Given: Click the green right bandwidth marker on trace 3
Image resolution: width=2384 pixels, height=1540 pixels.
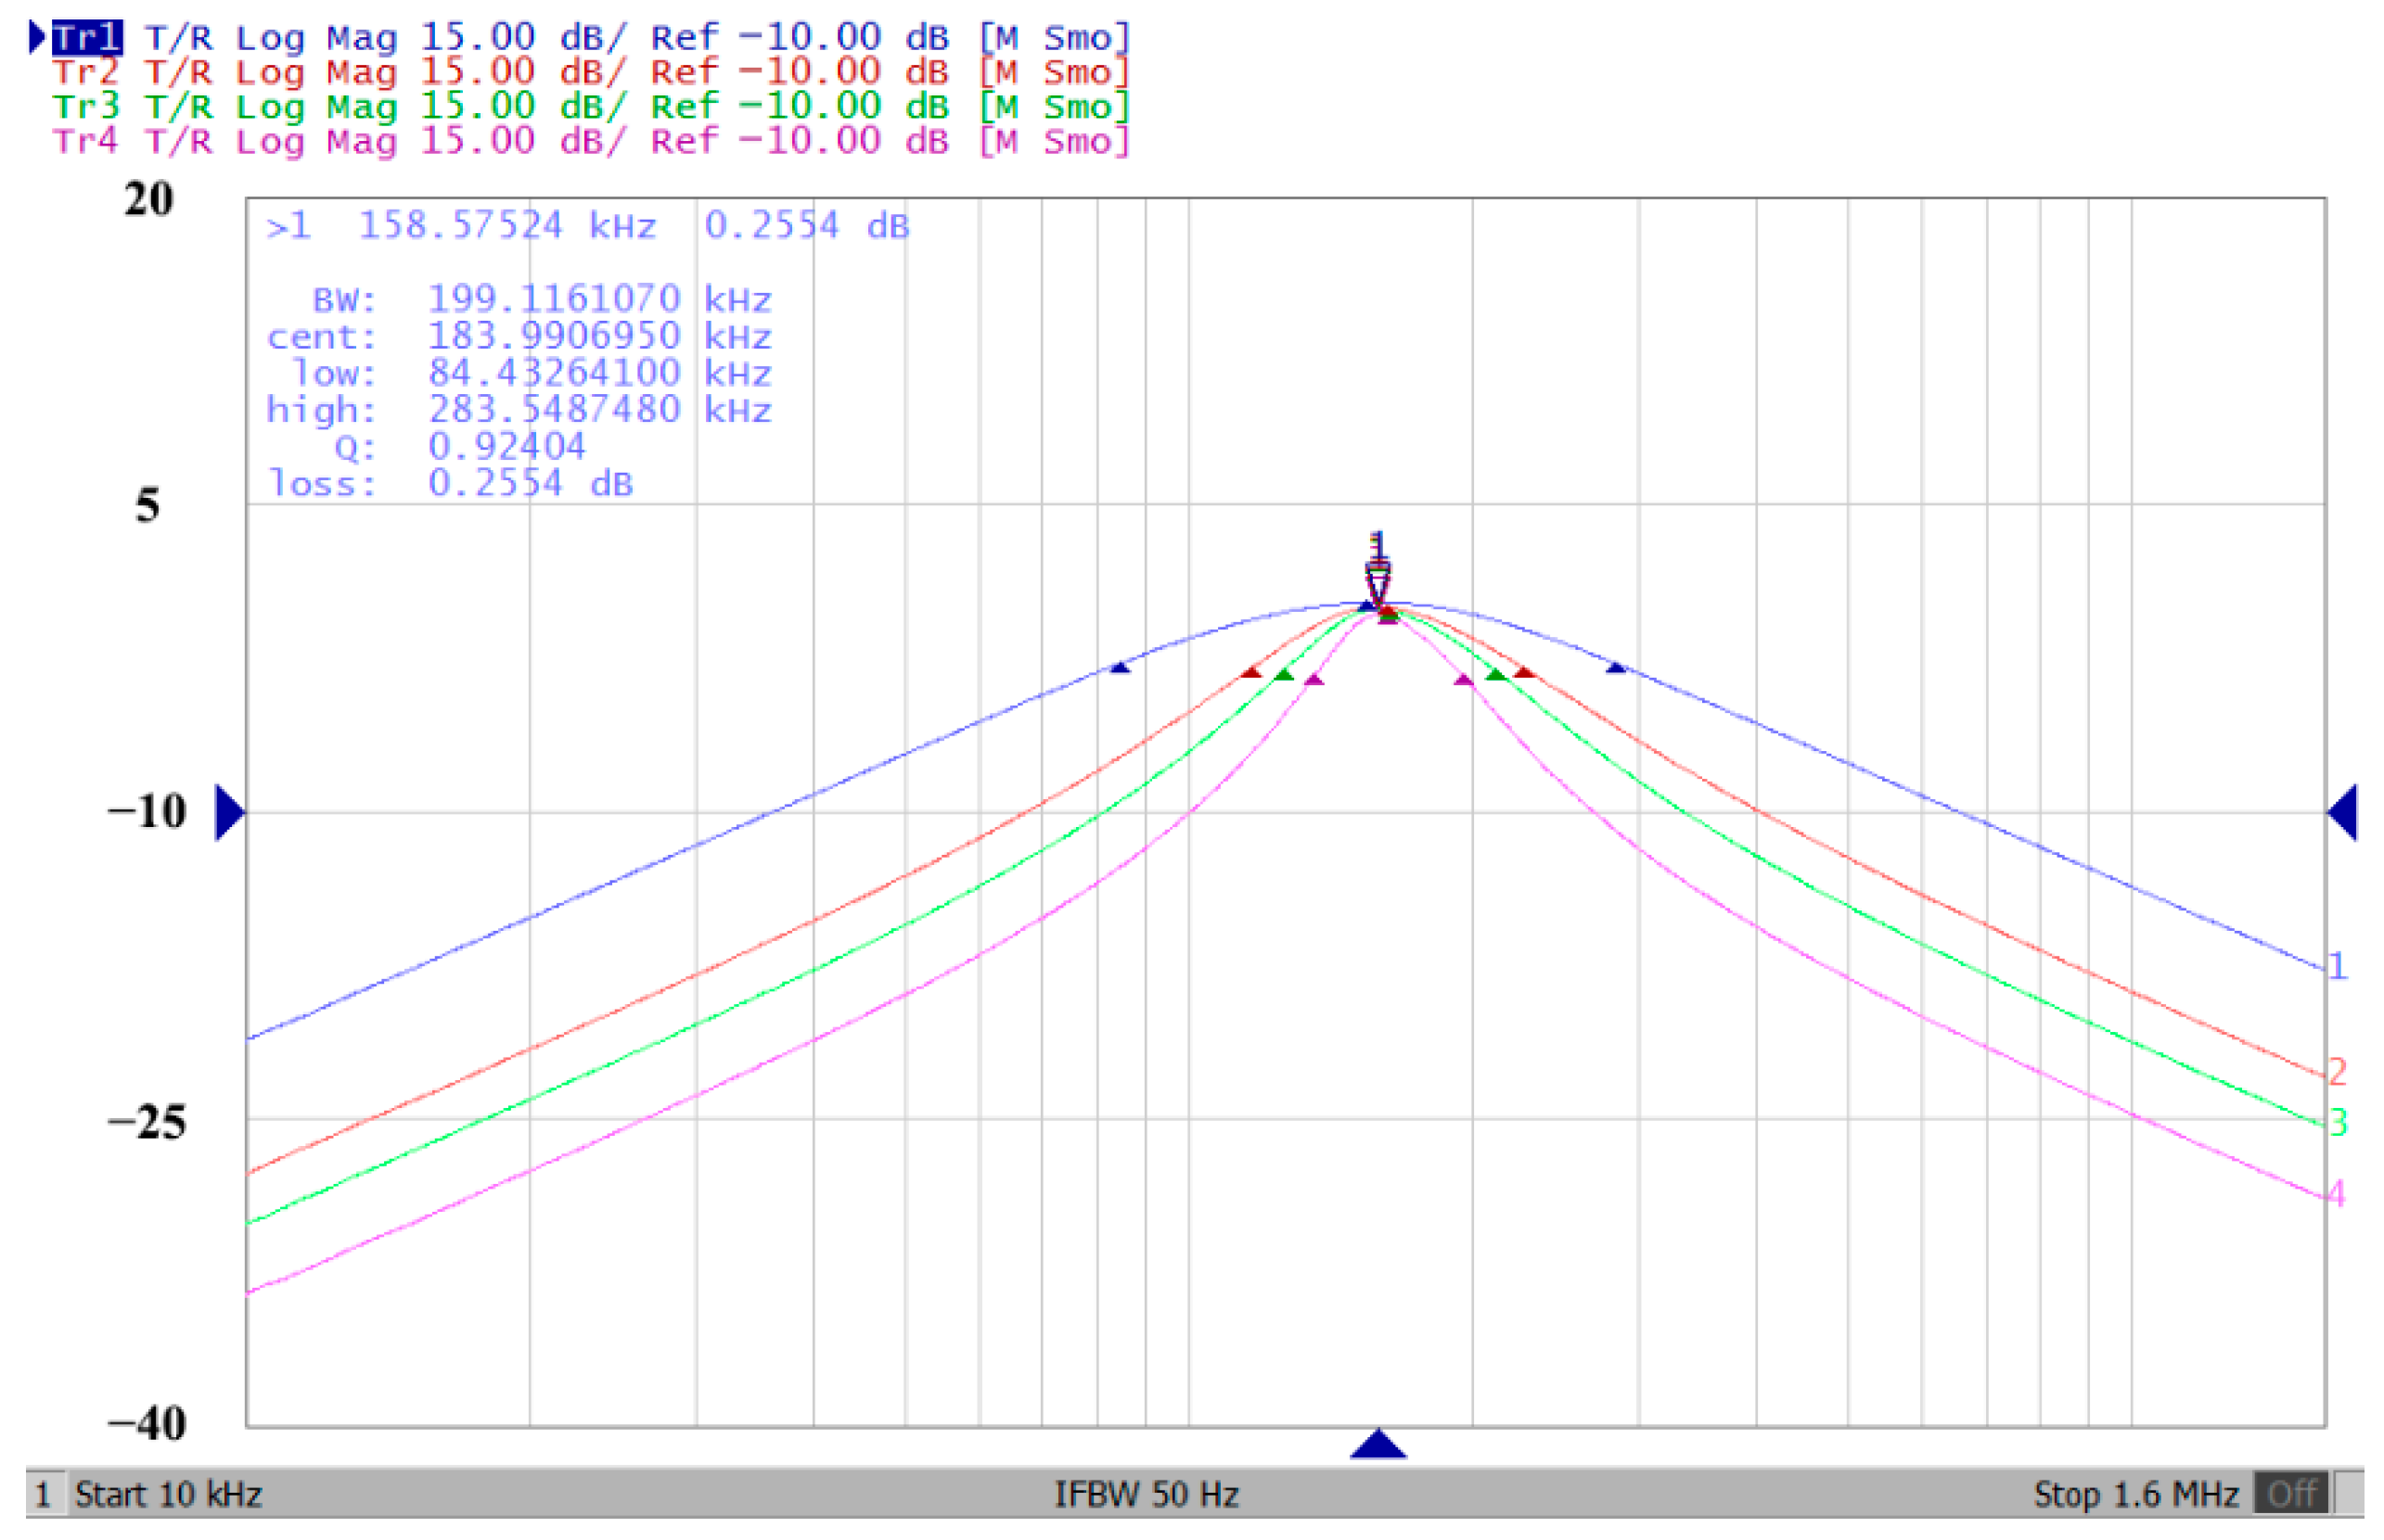Looking at the screenshot, I should pos(1495,676).
